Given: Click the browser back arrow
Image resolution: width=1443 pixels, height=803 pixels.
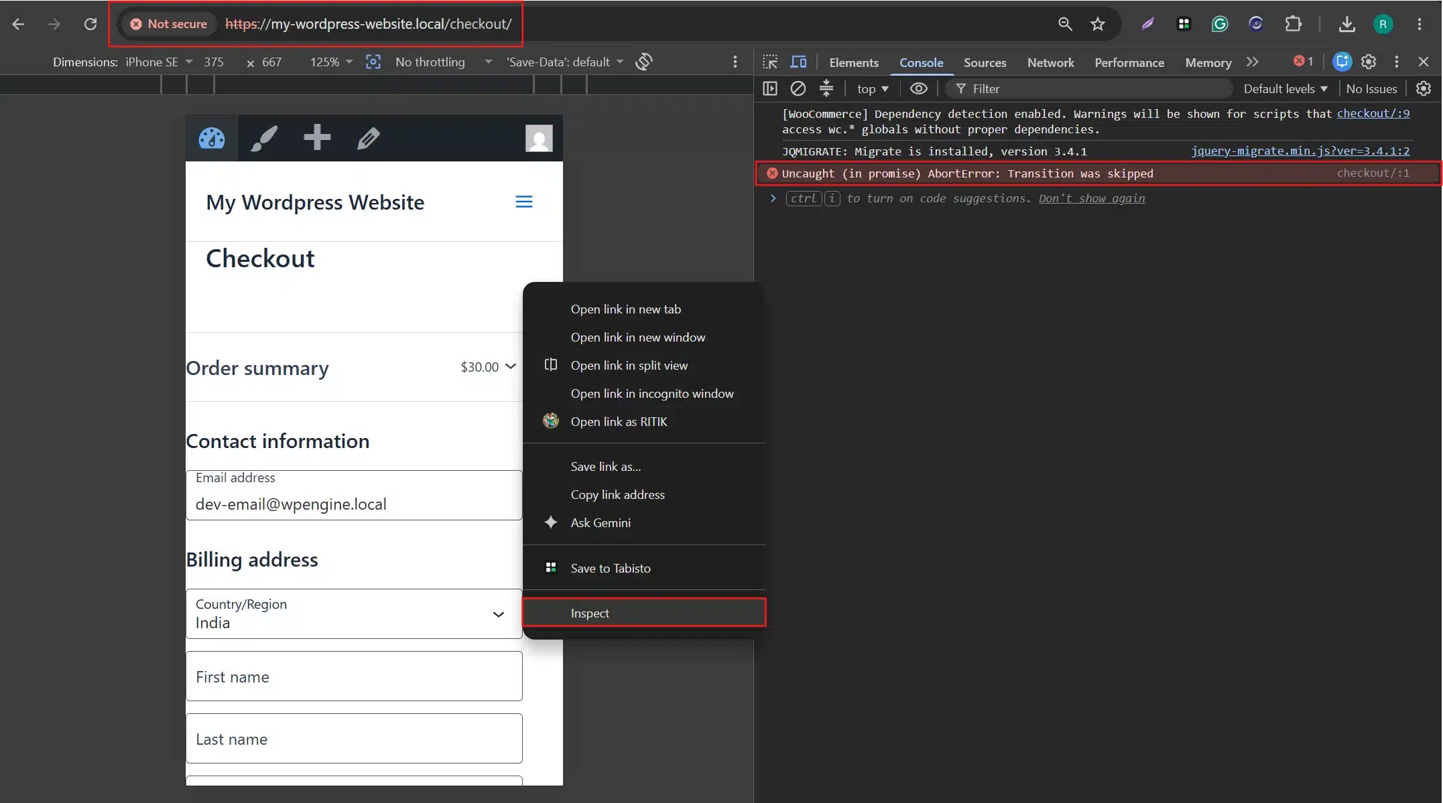Looking at the screenshot, I should pyautogui.click(x=18, y=24).
